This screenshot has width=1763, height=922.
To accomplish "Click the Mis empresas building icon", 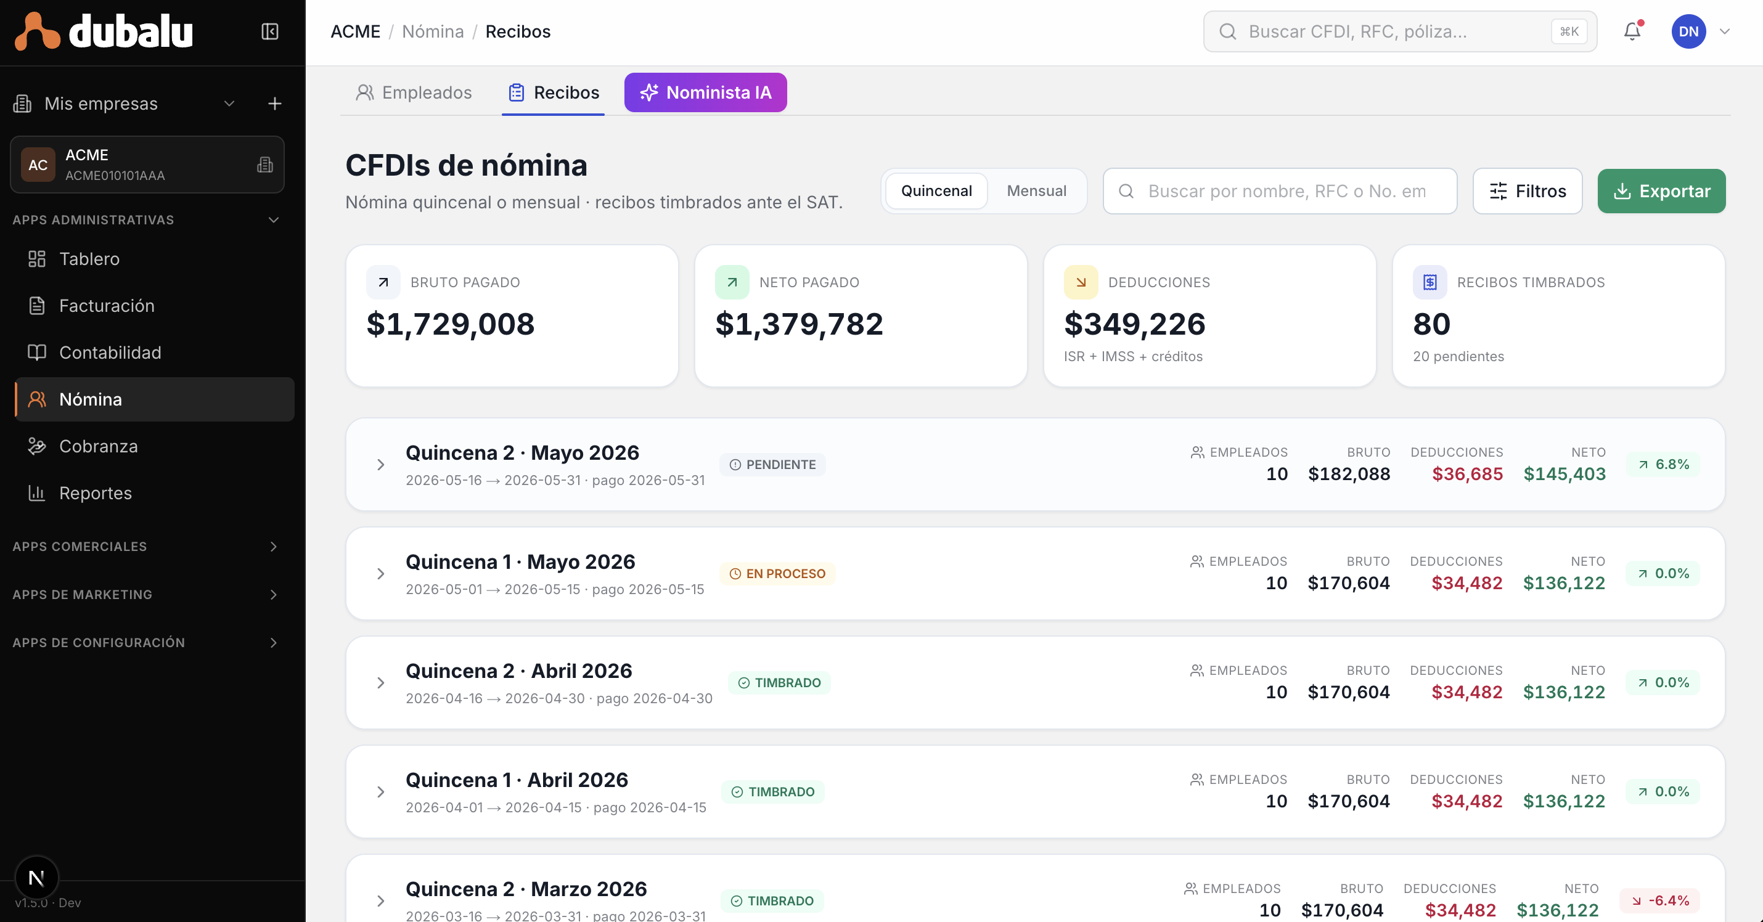I will (x=23, y=104).
